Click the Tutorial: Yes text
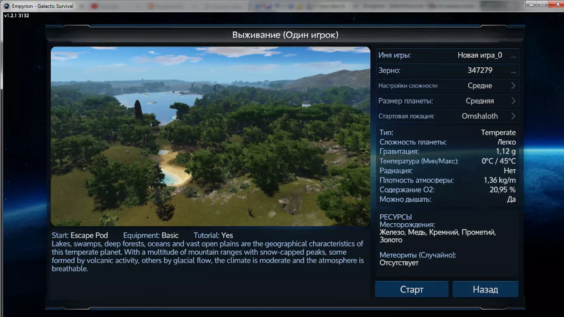The height and width of the screenshot is (317, 564). pyautogui.click(x=213, y=236)
